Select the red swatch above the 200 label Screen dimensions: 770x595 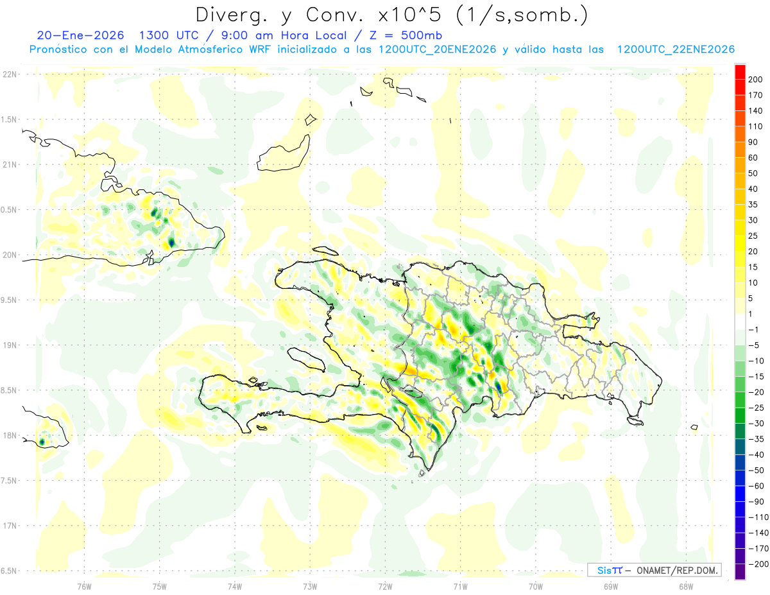[x=740, y=71]
